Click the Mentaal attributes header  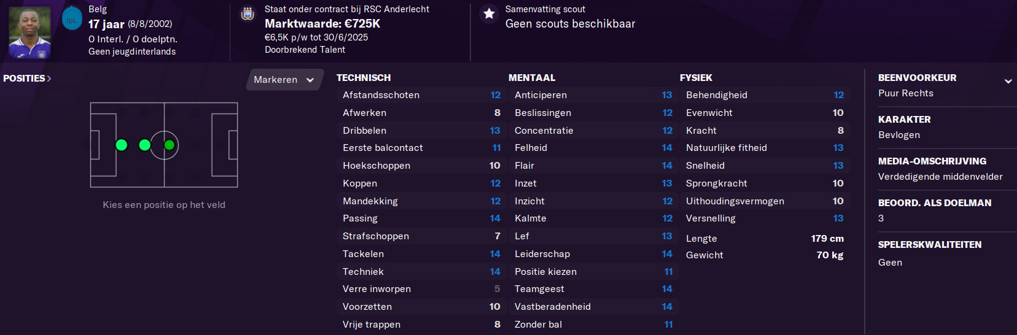pyautogui.click(x=532, y=78)
